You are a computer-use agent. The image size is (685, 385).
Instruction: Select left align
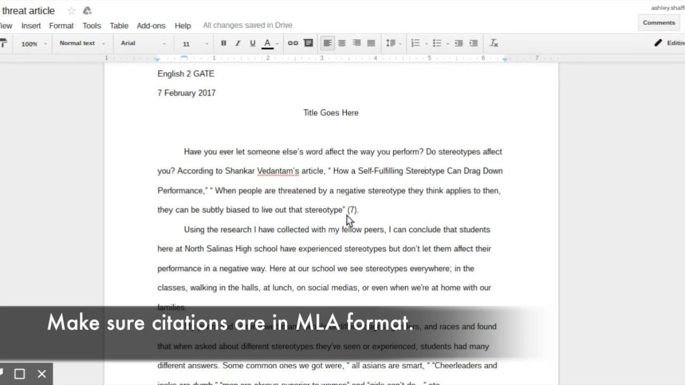[328, 43]
